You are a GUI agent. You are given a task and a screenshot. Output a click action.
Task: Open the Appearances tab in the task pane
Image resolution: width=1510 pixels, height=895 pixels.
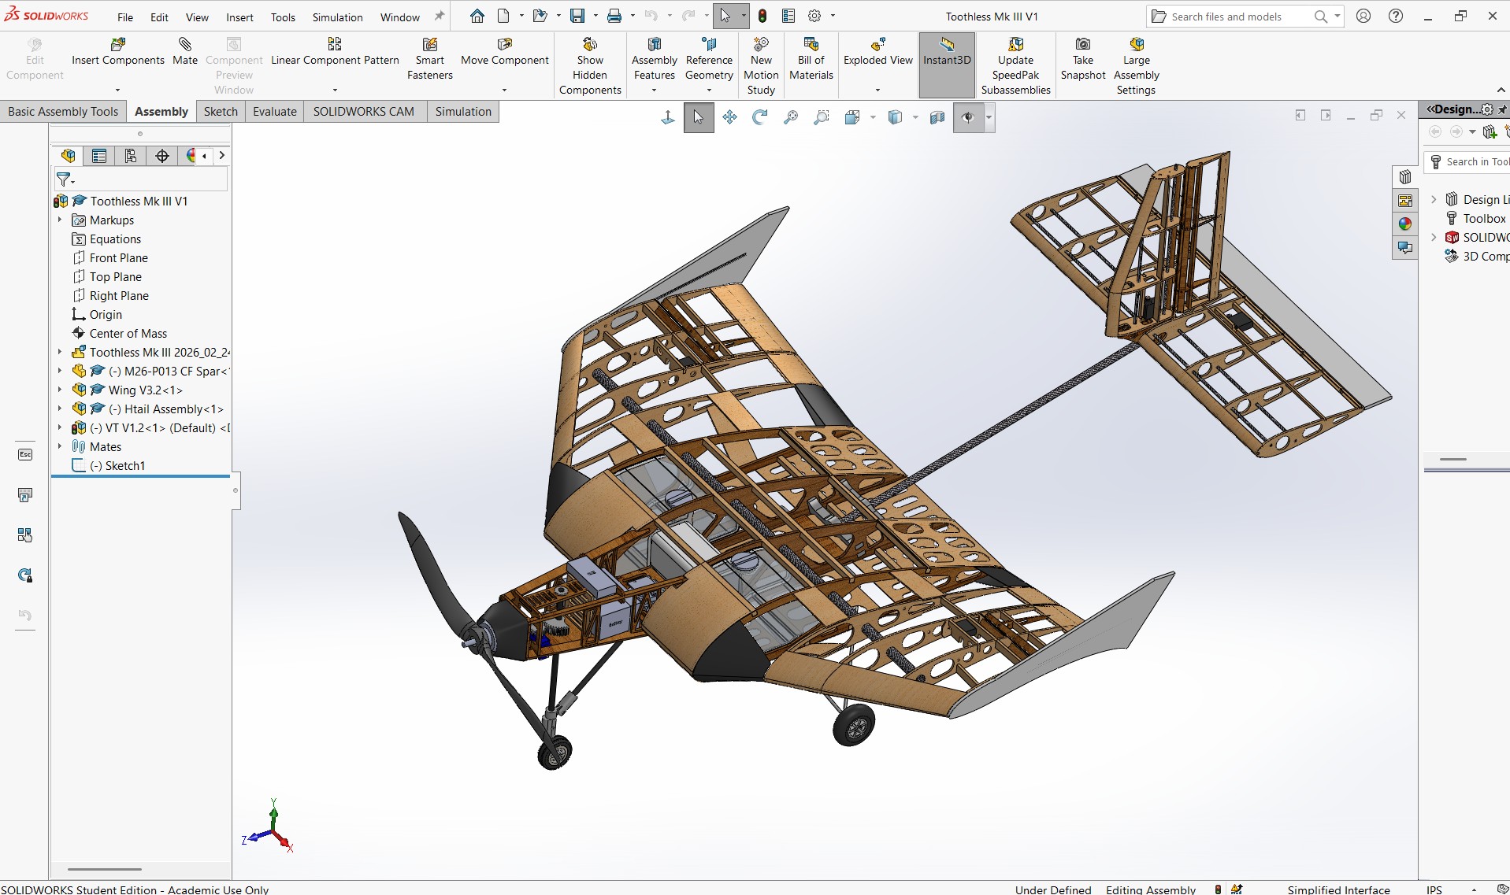point(1405,224)
